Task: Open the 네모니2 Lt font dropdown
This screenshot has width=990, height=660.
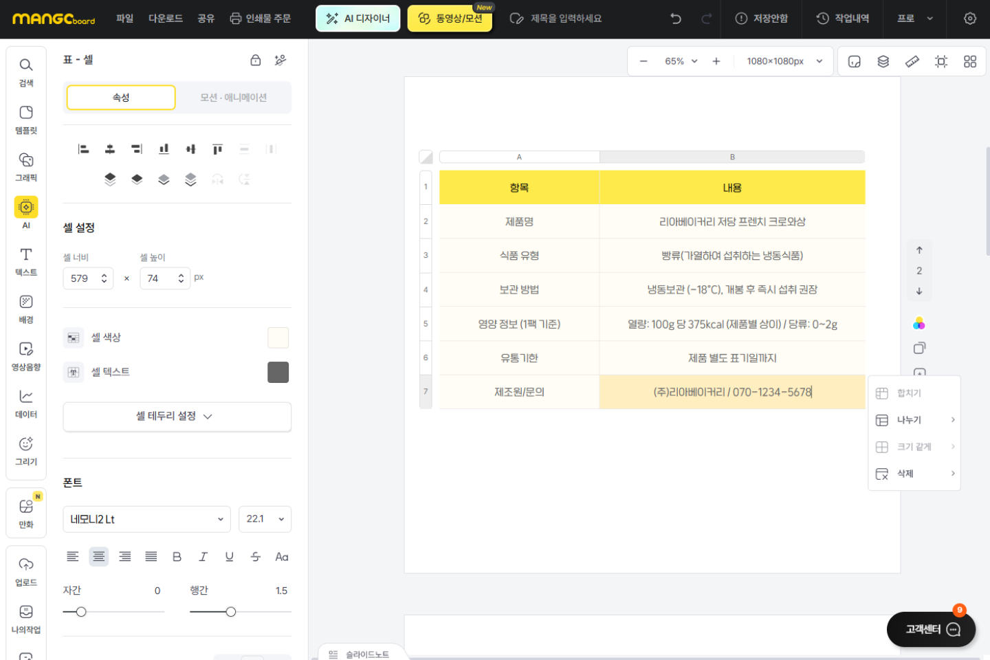Action: pos(146,519)
